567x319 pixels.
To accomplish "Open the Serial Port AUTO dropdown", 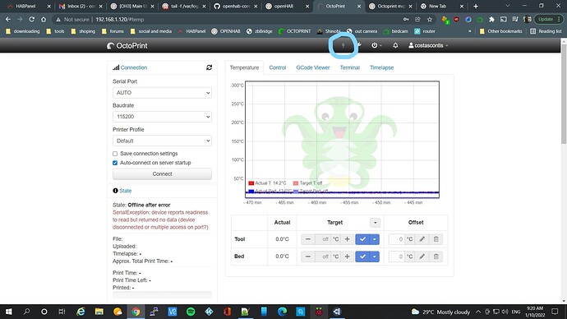I will coord(162,93).
